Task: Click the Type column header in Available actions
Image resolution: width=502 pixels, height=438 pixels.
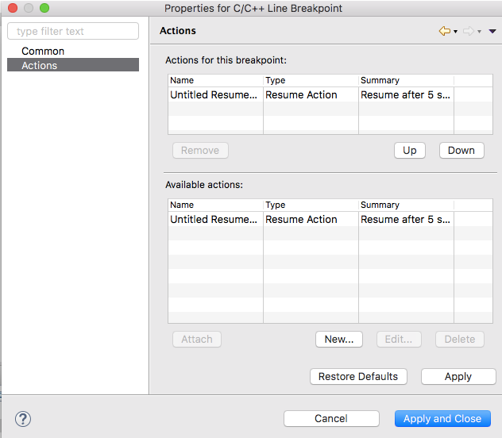Action: (310, 205)
